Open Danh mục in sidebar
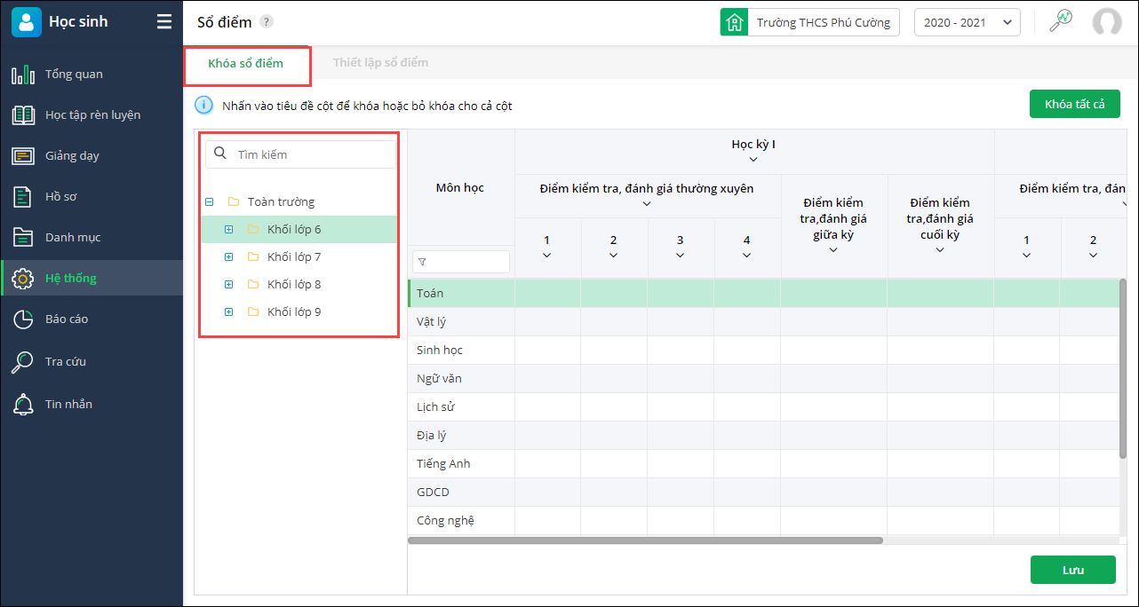1139x607 pixels. pos(92,237)
